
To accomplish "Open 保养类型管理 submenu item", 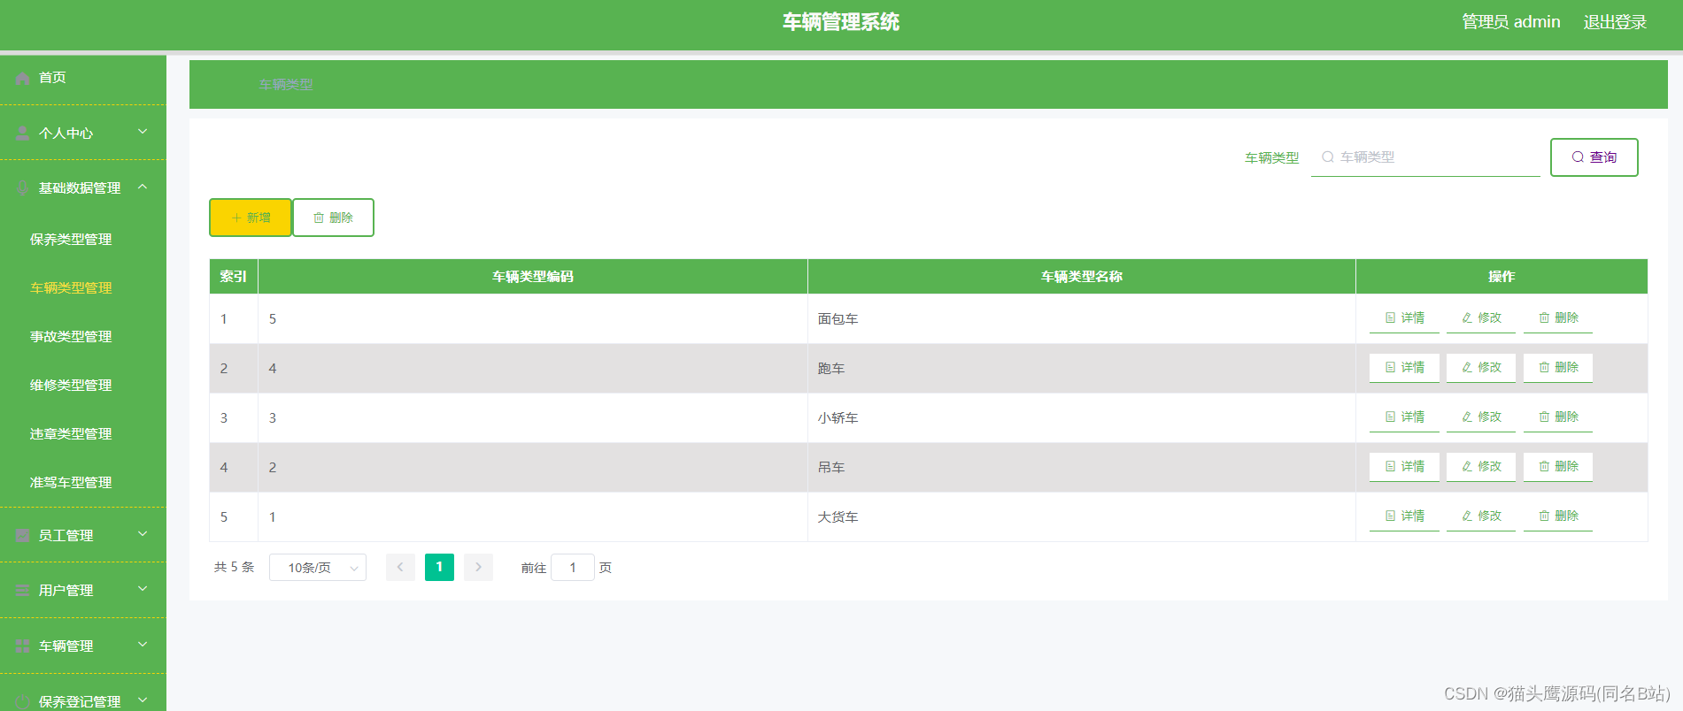I will [71, 240].
